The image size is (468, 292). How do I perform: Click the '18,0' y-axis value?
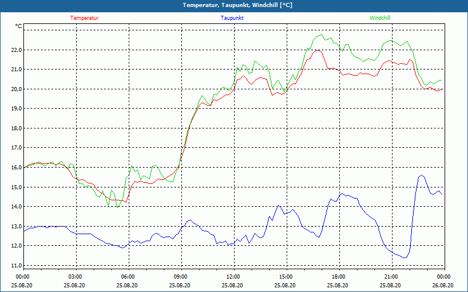pyautogui.click(x=17, y=128)
